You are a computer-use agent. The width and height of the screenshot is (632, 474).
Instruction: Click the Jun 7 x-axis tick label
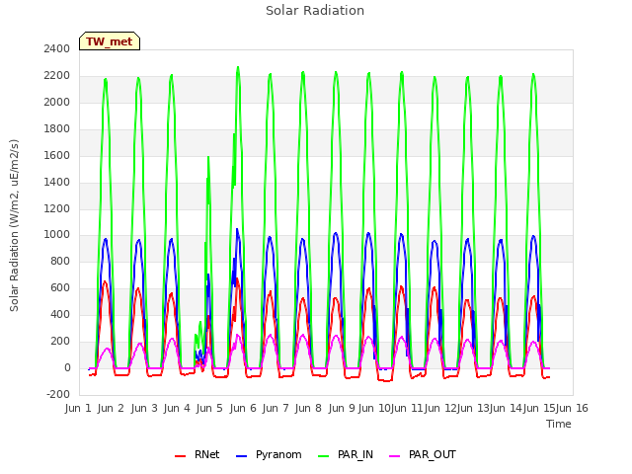click(276, 408)
